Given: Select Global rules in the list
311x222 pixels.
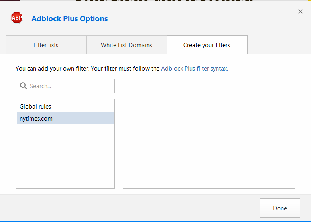Looking at the screenshot, I should pyautogui.click(x=65, y=107).
